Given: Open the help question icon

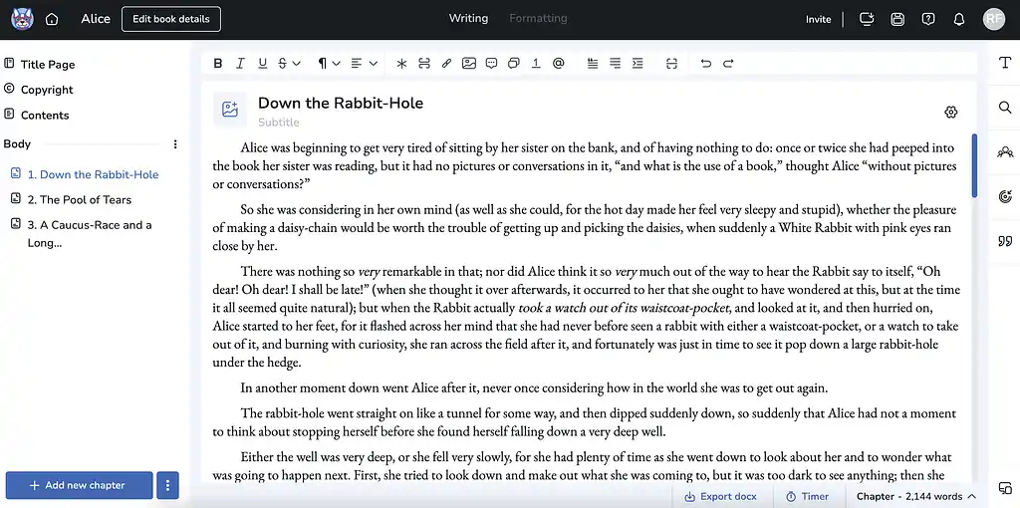Looking at the screenshot, I should tap(928, 19).
